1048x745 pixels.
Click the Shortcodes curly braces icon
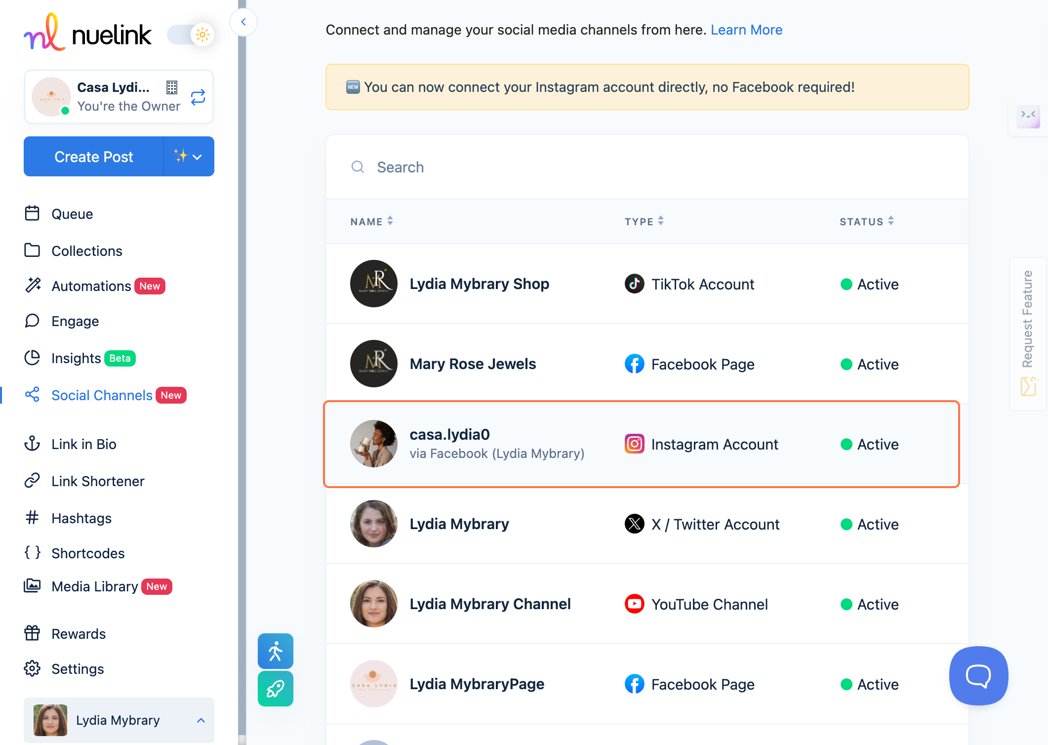(x=33, y=552)
